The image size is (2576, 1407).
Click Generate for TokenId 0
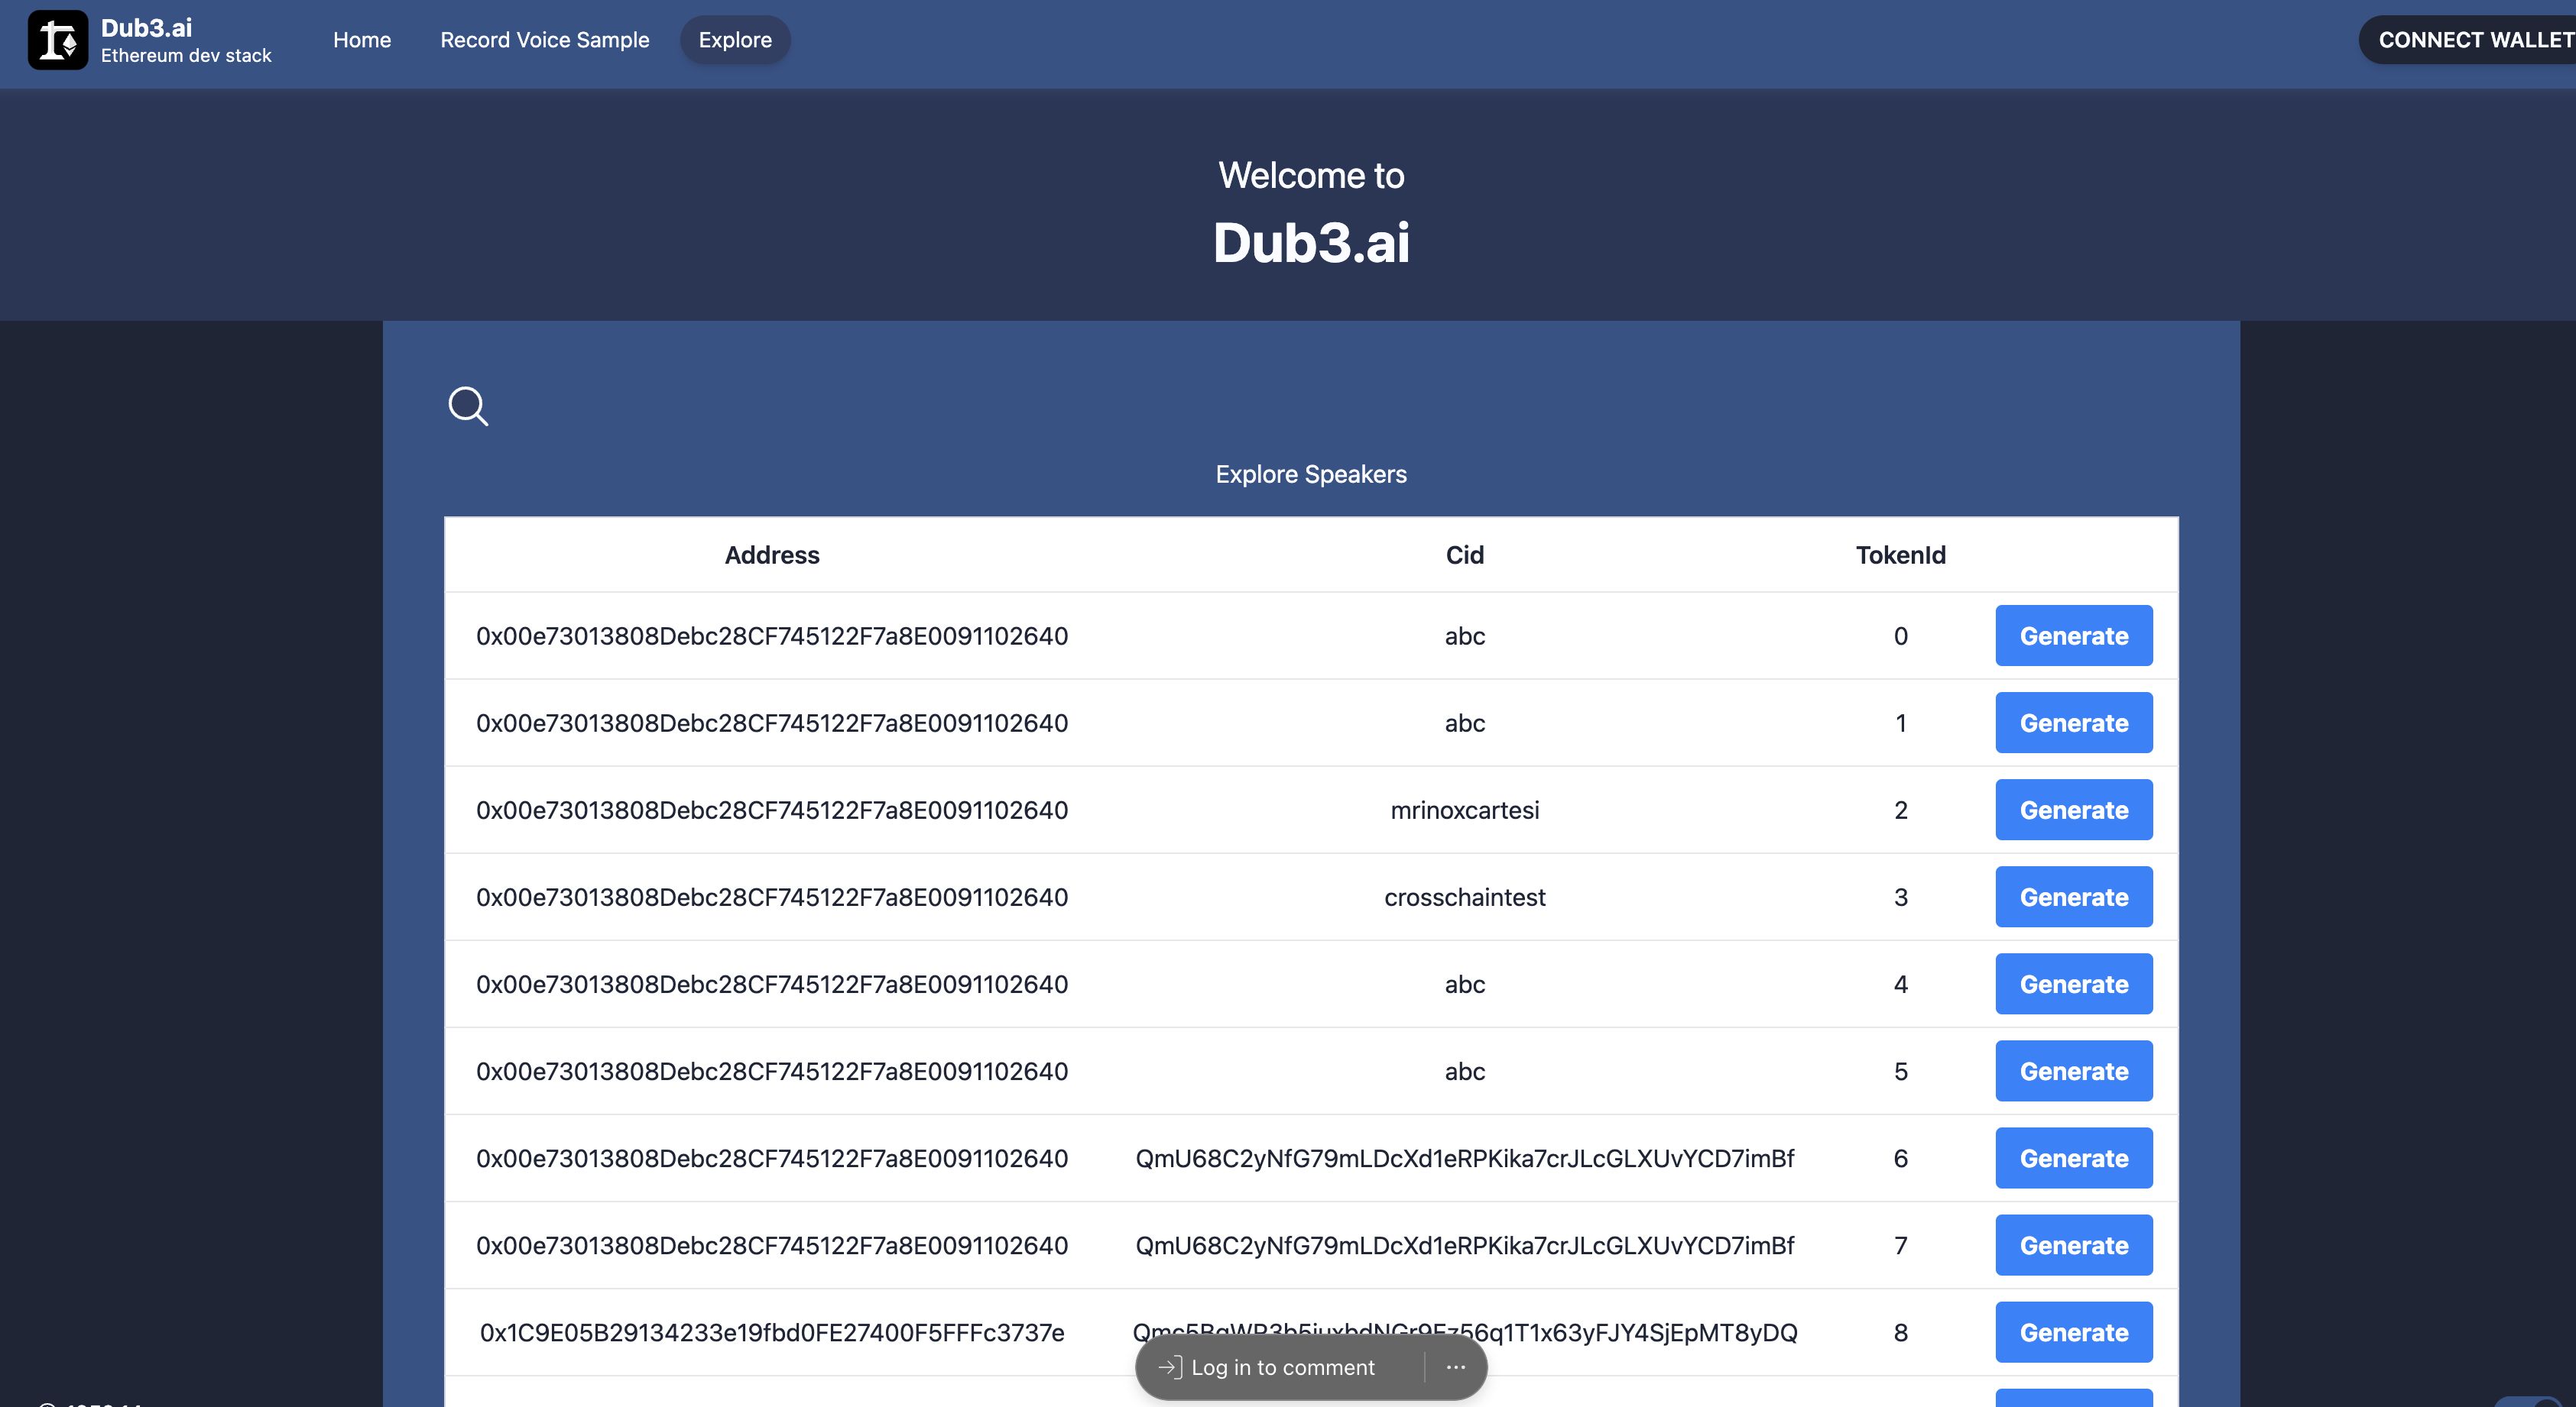tap(2074, 636)
